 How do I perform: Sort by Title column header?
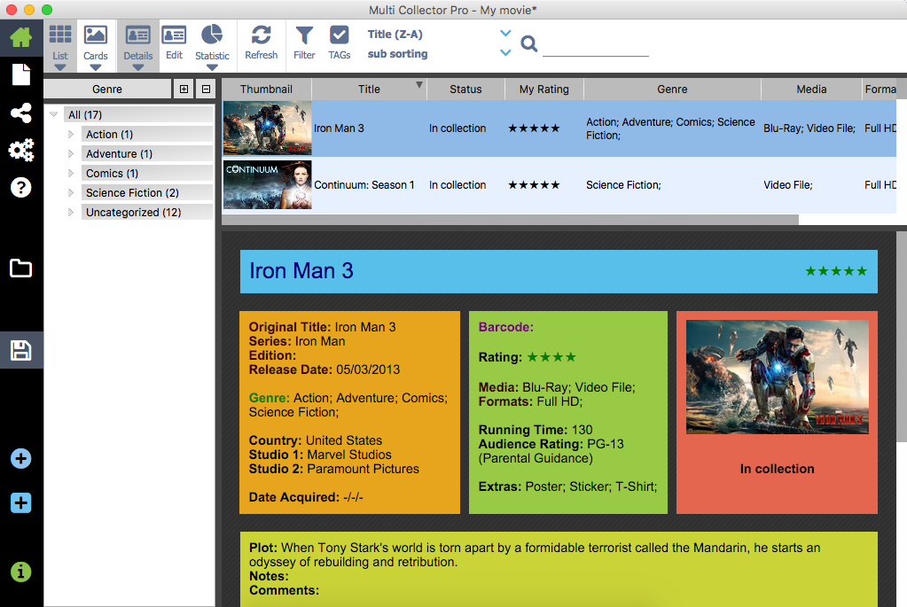pyautogui.click(x=369, y=89)
